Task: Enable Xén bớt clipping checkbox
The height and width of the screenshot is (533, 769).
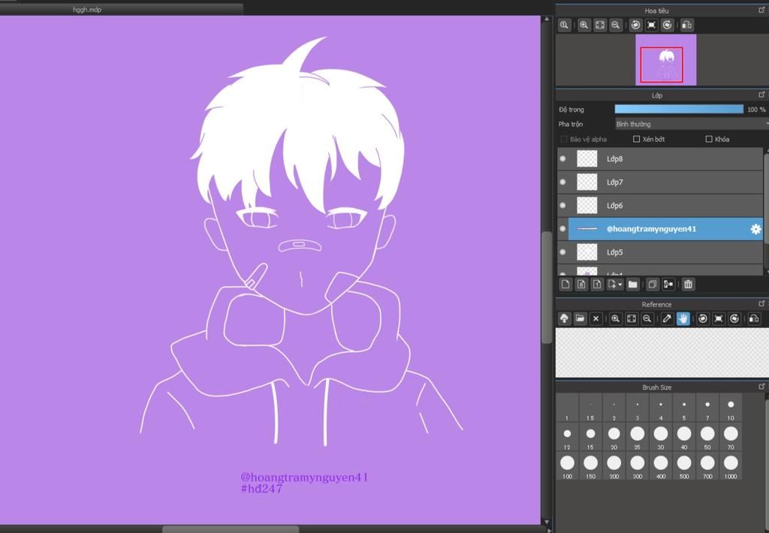Action: pyautogui.click(x=637, y=140)
